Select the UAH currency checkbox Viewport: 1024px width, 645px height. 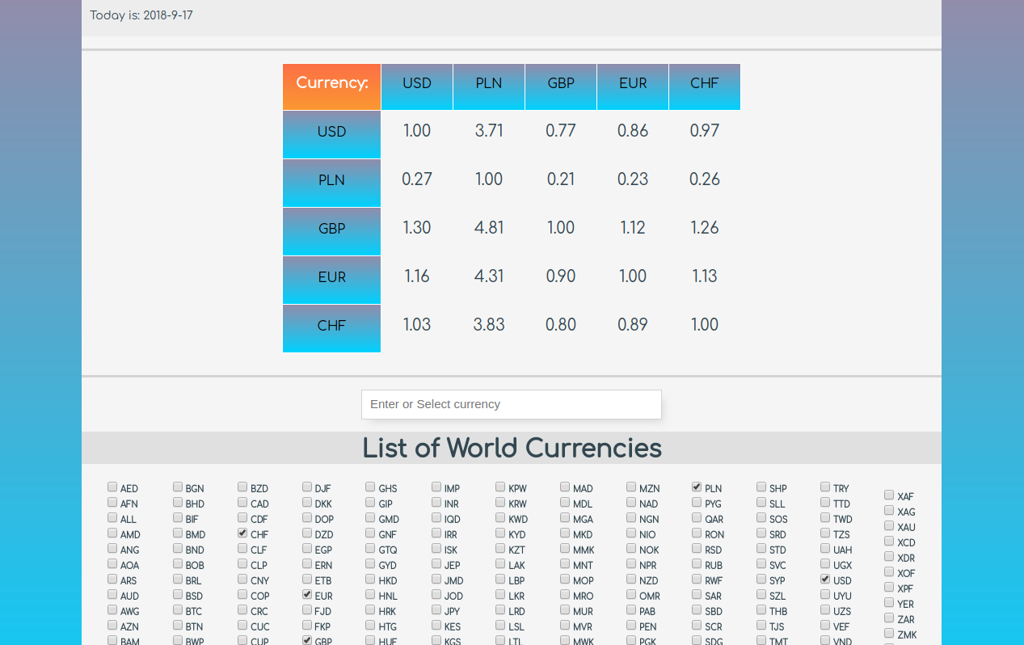pyautogui.click(x=825, y=548)
